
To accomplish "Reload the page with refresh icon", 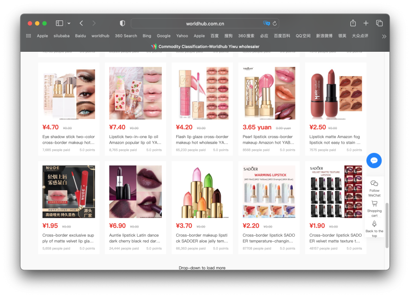I will pos(275,24).
